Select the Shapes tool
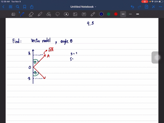 coord(49,14)
